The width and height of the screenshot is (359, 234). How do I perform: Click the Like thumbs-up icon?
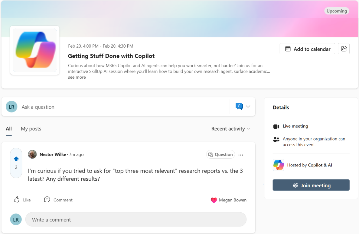point(17,200)
